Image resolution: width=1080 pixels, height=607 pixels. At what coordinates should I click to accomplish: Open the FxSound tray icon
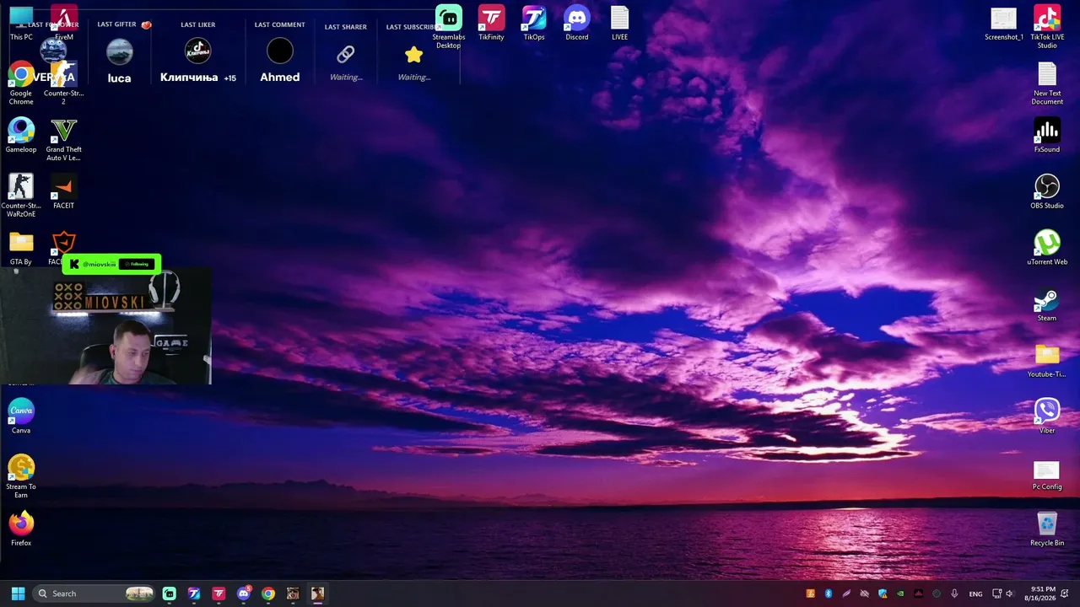919,594
